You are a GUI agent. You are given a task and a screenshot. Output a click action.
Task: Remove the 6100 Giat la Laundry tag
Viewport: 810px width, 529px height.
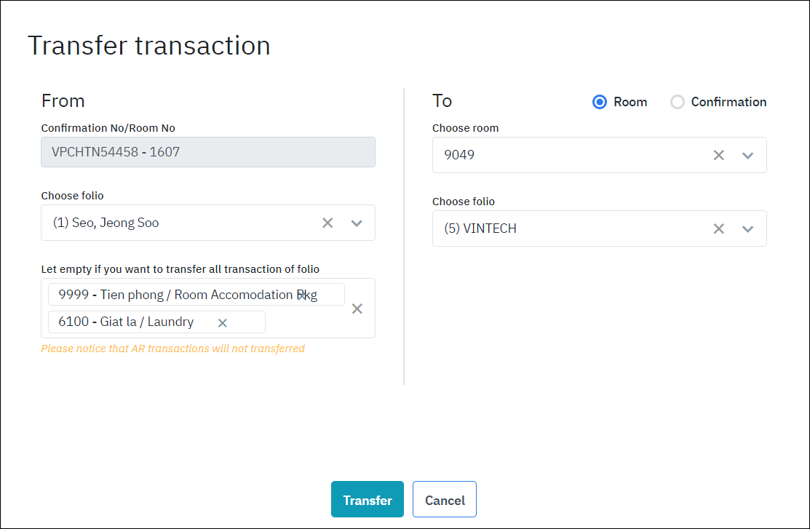pyautogui.click(x=222, y=322)
